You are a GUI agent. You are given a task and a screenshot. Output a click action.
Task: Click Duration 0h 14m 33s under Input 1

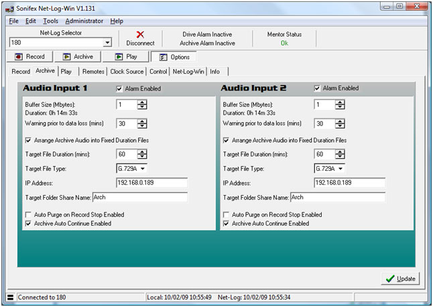tap(52, 113)
